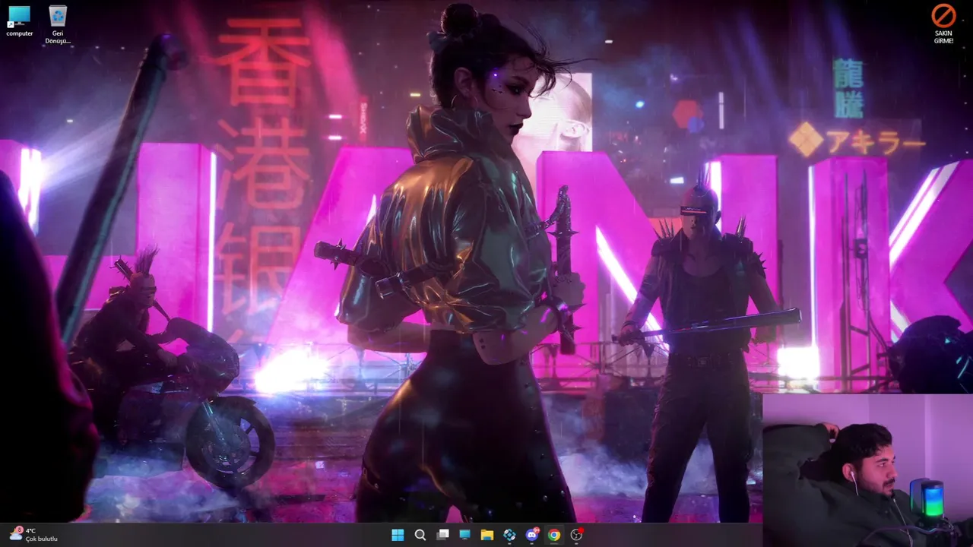Click the webcam overlay in the corner

click(x=867, y=470)
